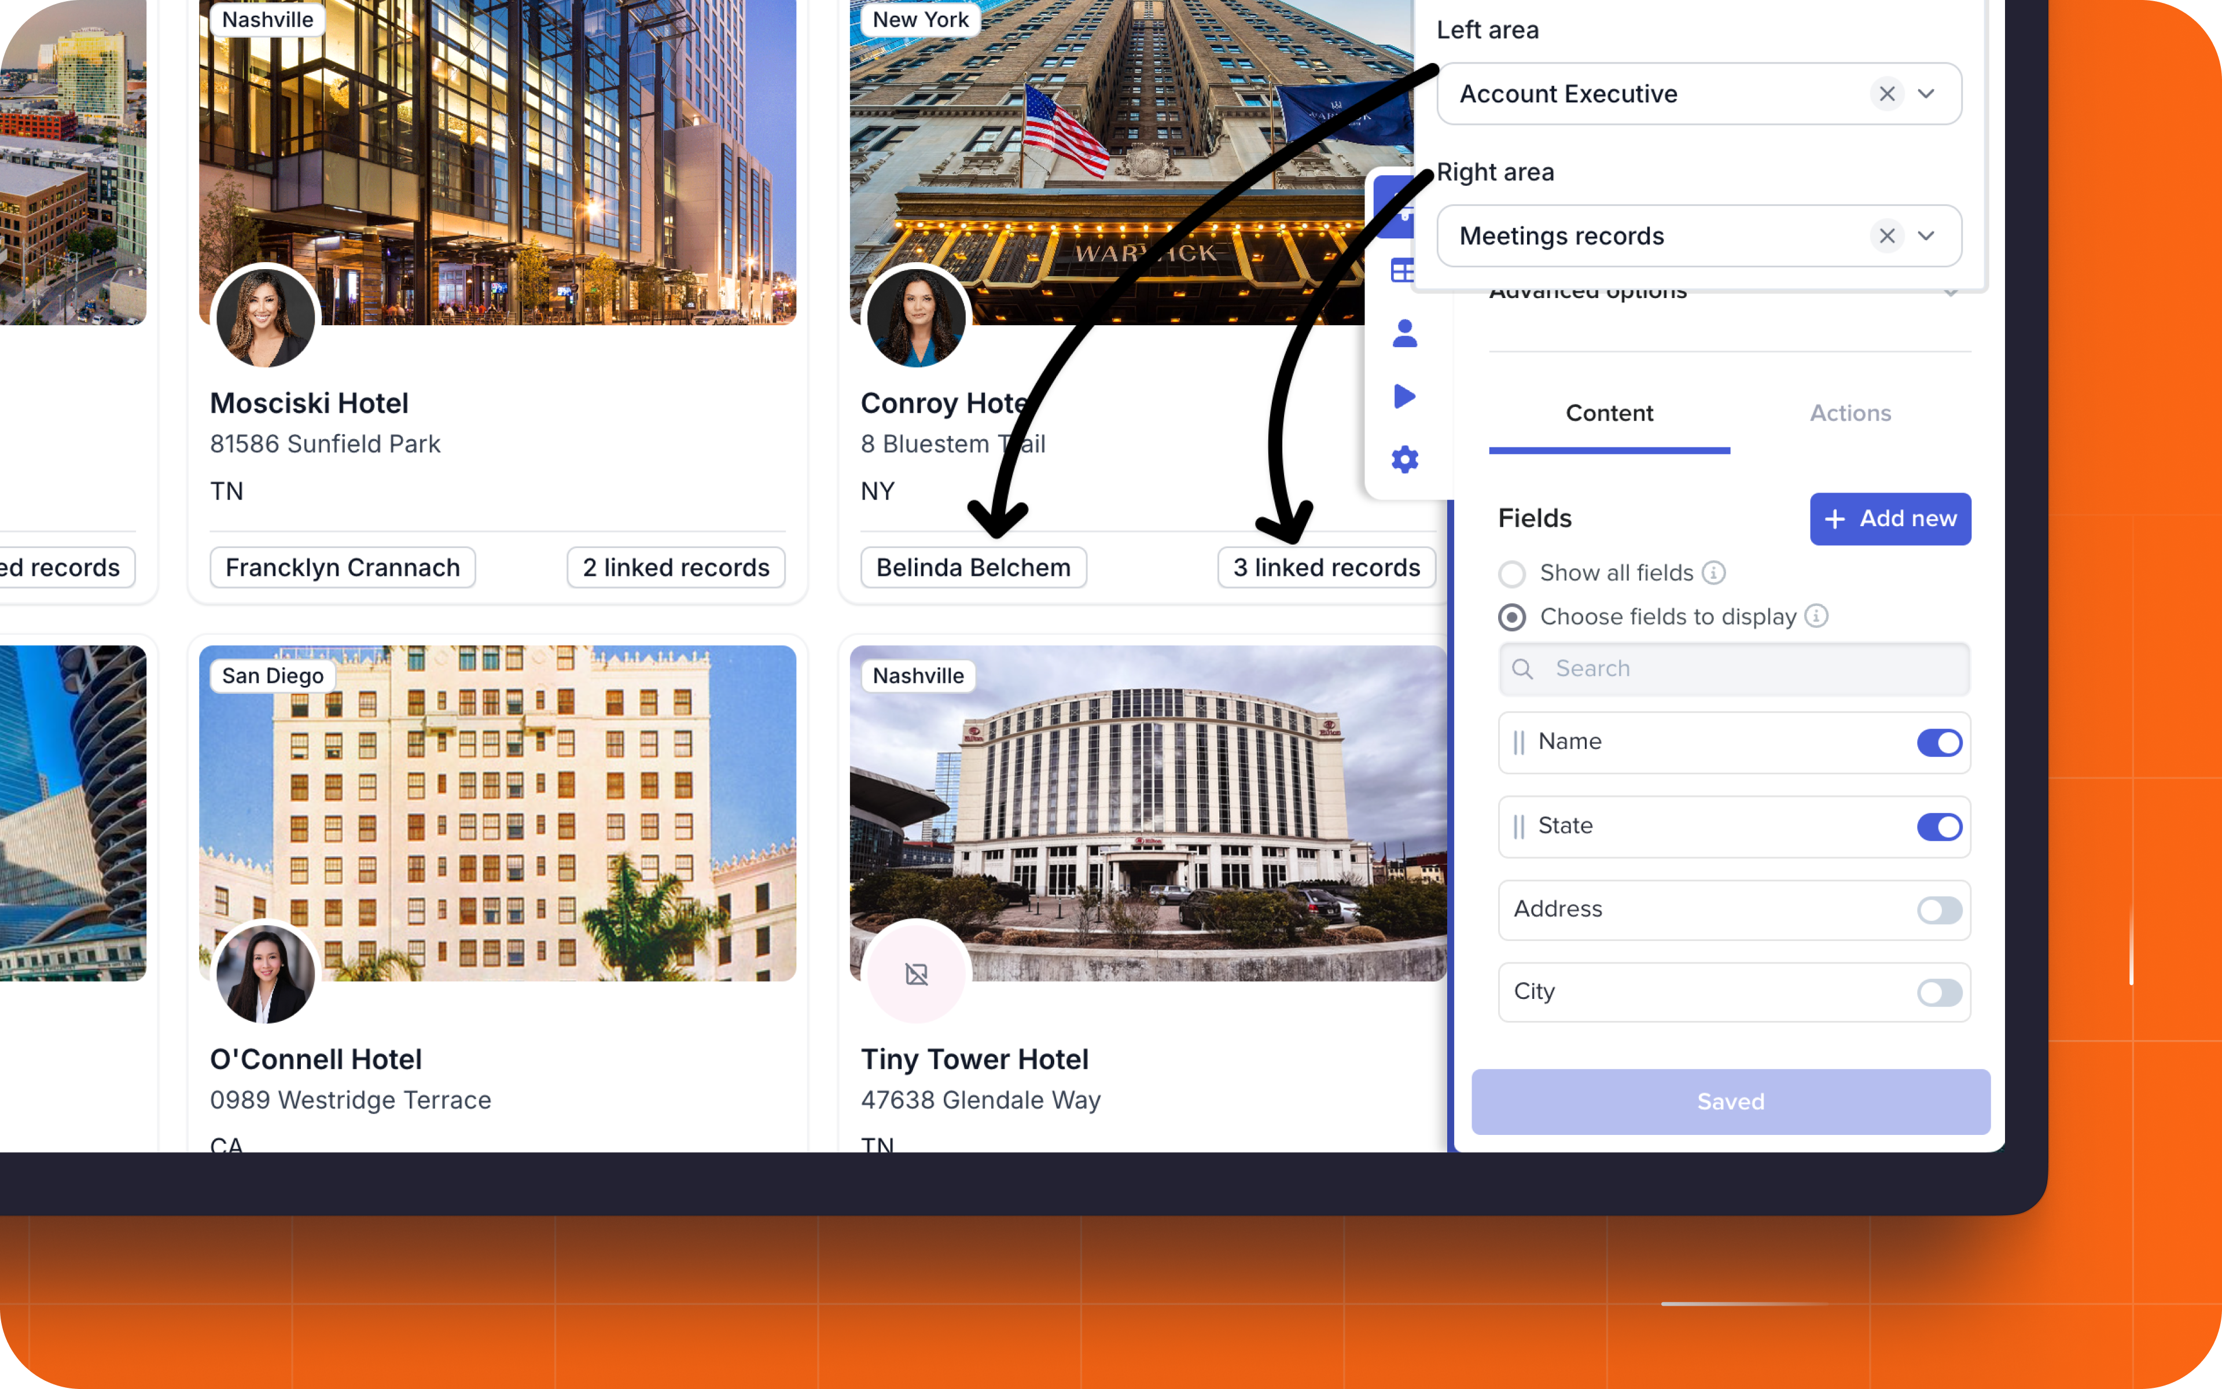Open the Right area Meetings records dropdown
The width and height of the screenshot is (2222, 1389).
click(1931, 235)
